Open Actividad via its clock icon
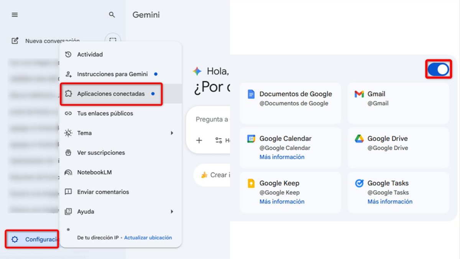This screenshot has width=460, height=259. pos(68,54)
